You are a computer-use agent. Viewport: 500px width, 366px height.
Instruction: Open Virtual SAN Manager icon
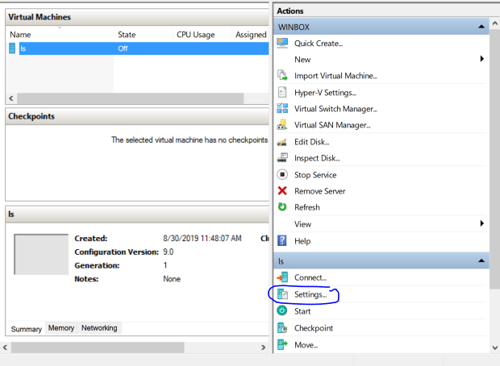[x=282, y=125]
